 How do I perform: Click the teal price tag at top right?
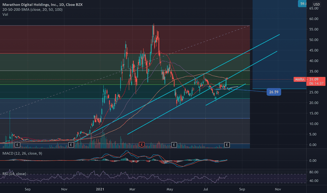[302, 4]
